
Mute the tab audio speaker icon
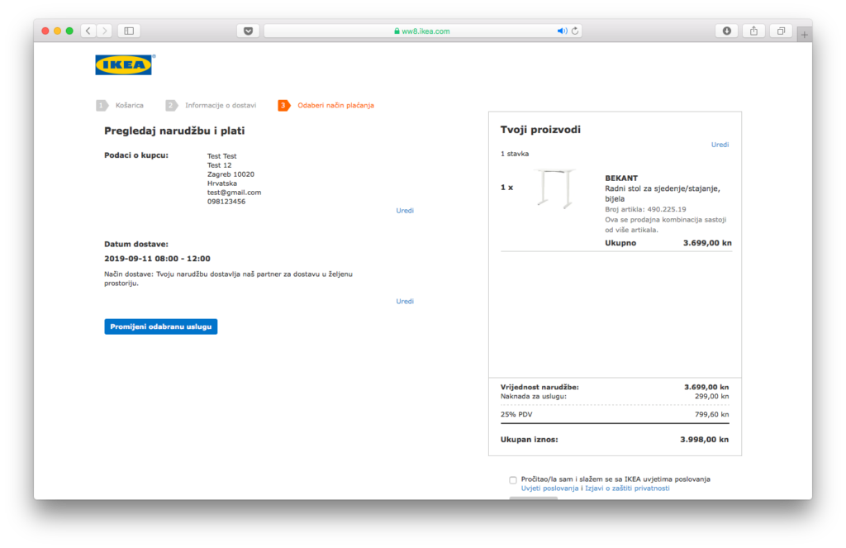[x=562, y=31]
